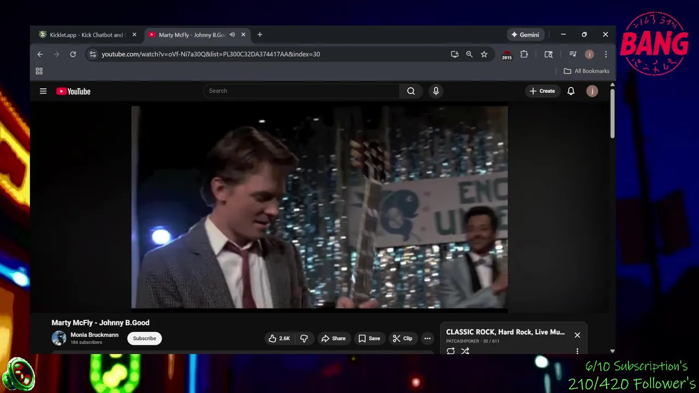Viewport: 699px width, 393px height.
Task: Open Gemini button in title bar
Action: (x=525, y=34)
